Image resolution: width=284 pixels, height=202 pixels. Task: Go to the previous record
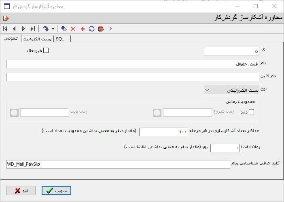click(x=14, y=29)
